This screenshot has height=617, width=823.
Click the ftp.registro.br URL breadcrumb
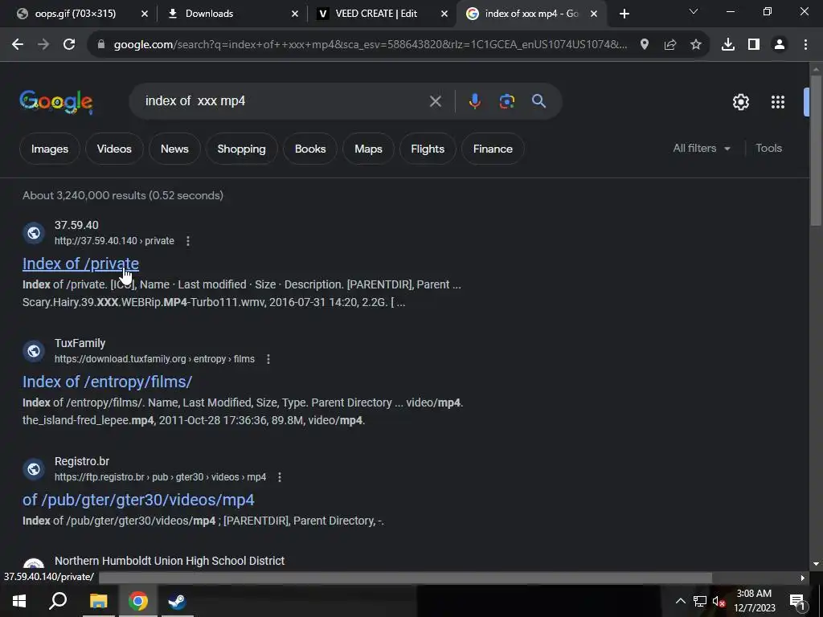[160, 477]
